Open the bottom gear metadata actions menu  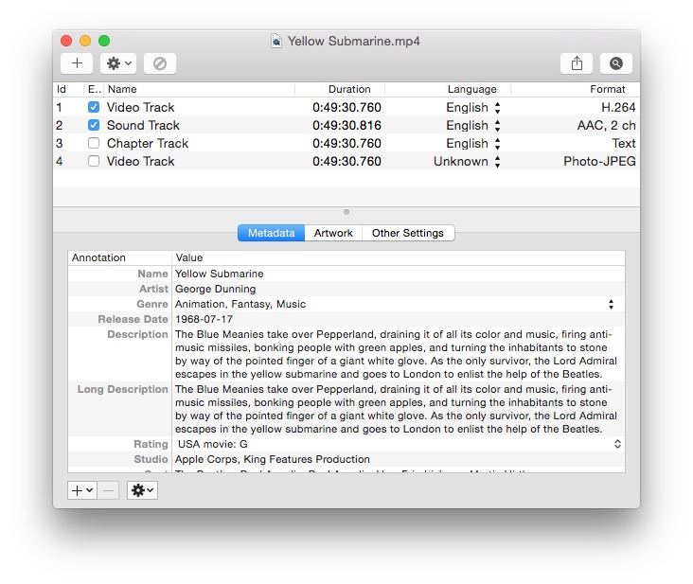tap(142, 490)
